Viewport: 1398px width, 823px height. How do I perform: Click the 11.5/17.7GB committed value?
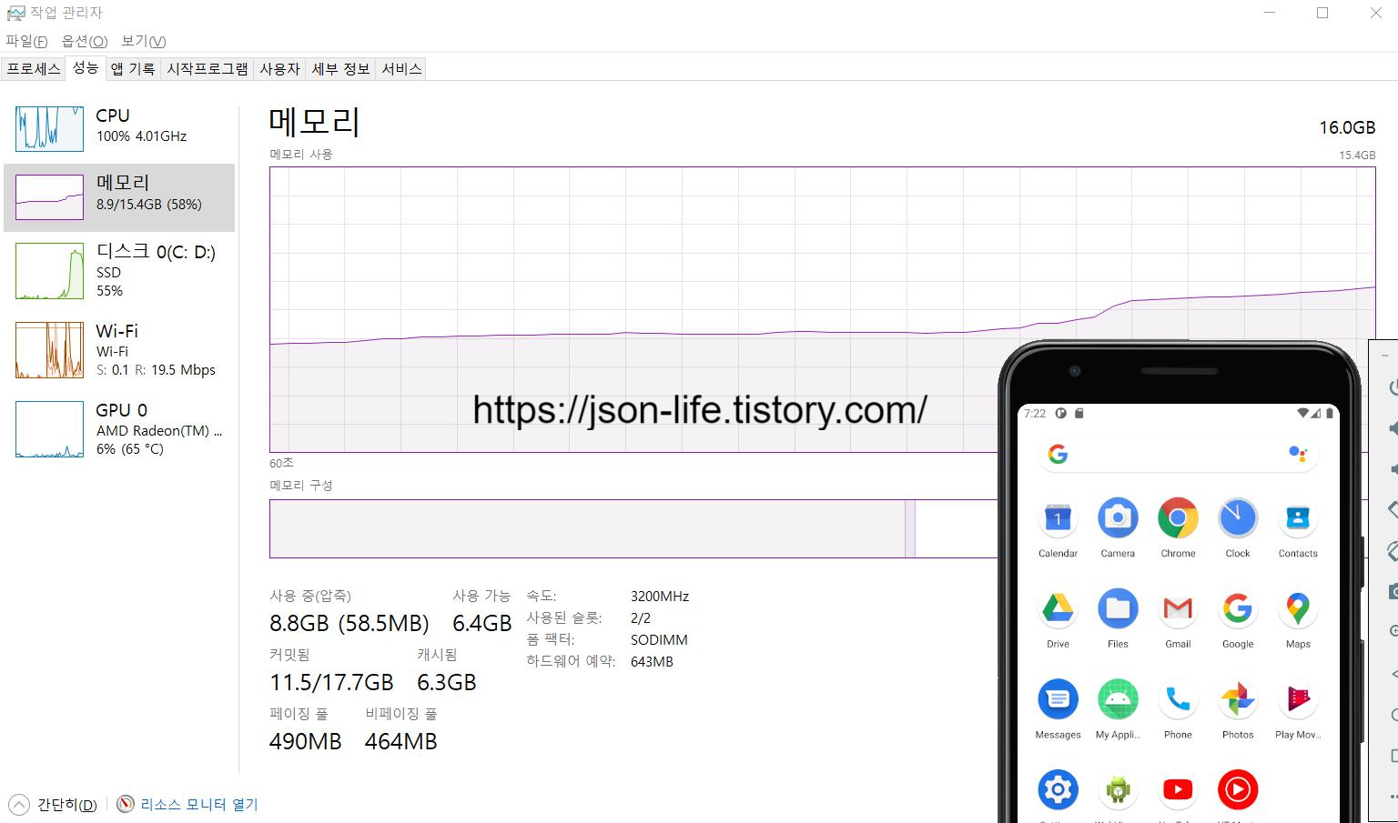tap(331, 682)
